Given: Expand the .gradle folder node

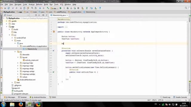Looking at the screenshot, I should coord(7,21).
